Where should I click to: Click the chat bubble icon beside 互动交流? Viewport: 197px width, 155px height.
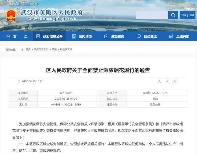coord(139,36)
